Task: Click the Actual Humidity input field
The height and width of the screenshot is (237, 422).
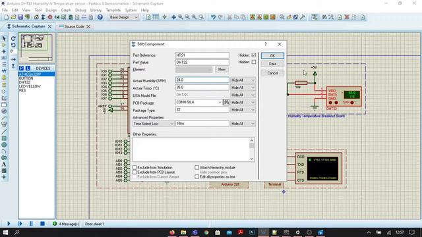Action: click(x=202, y=80)
